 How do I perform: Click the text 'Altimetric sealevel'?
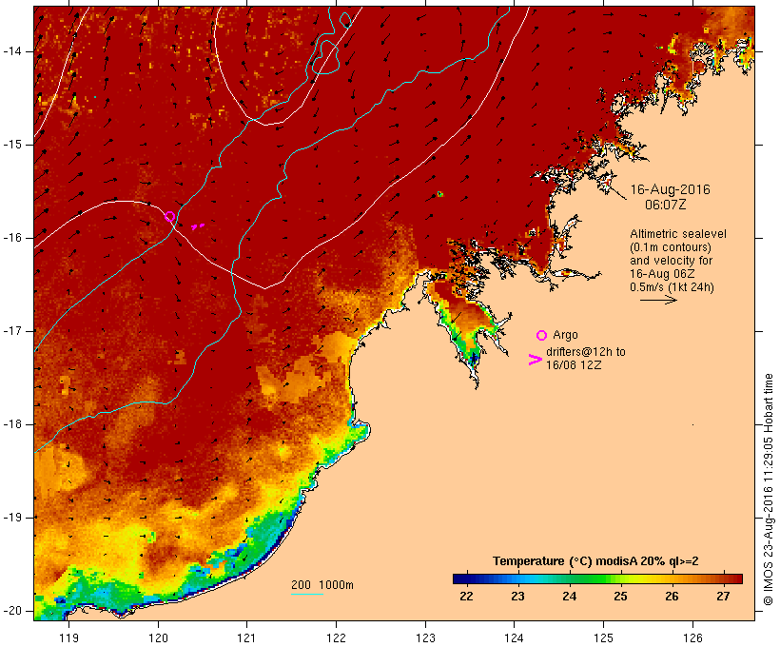(x=678, y=234)
